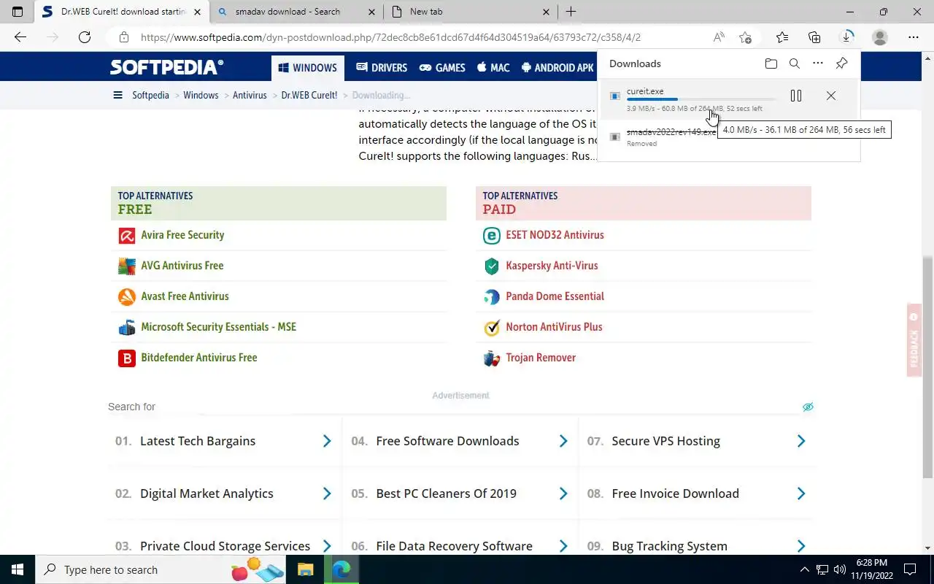
Task: Click the vertical feedback tab
Action: click(x=914, y=340)
